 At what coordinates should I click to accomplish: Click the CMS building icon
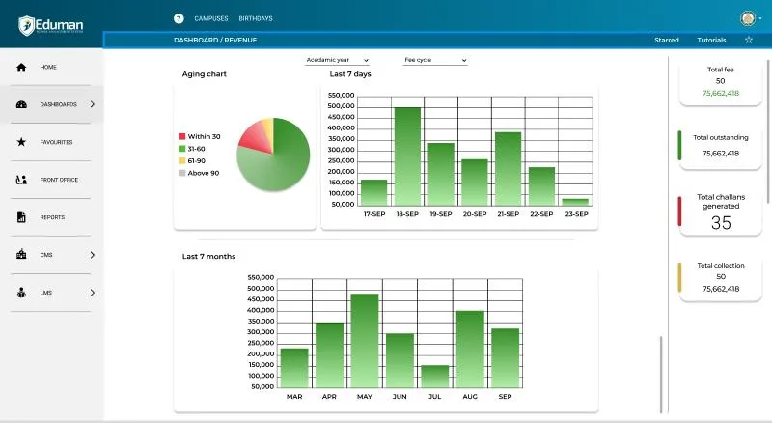click(20, 255)
